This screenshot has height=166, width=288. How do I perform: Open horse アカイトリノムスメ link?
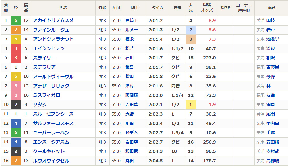[53, 20]
